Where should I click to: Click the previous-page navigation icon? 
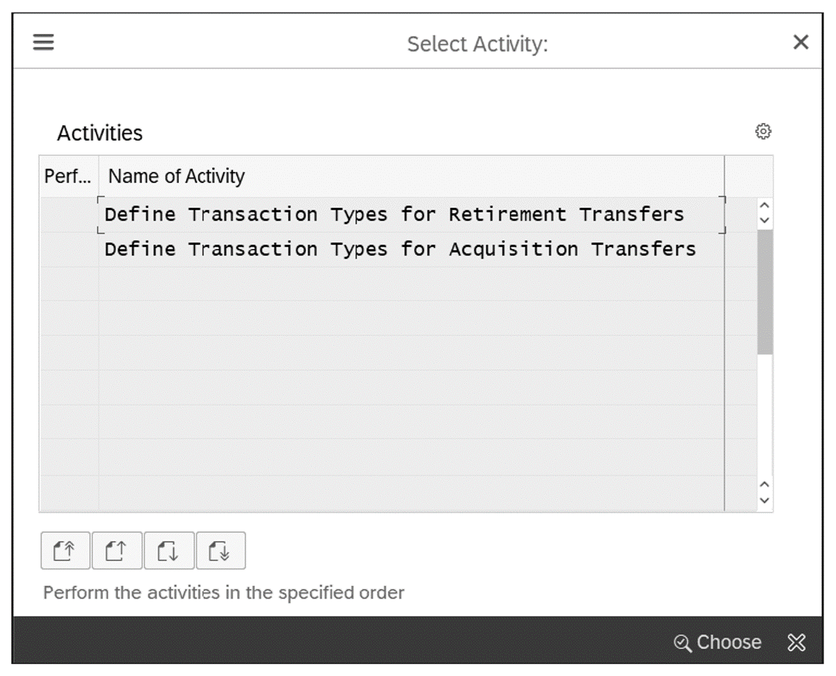(x=117, y=550)
